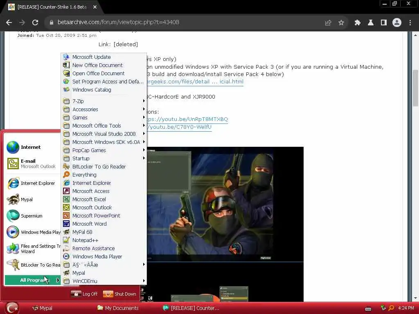The width and height of the screenshot is (419, 314).
Task: Click the Start button
Action: tap(12, 308)
